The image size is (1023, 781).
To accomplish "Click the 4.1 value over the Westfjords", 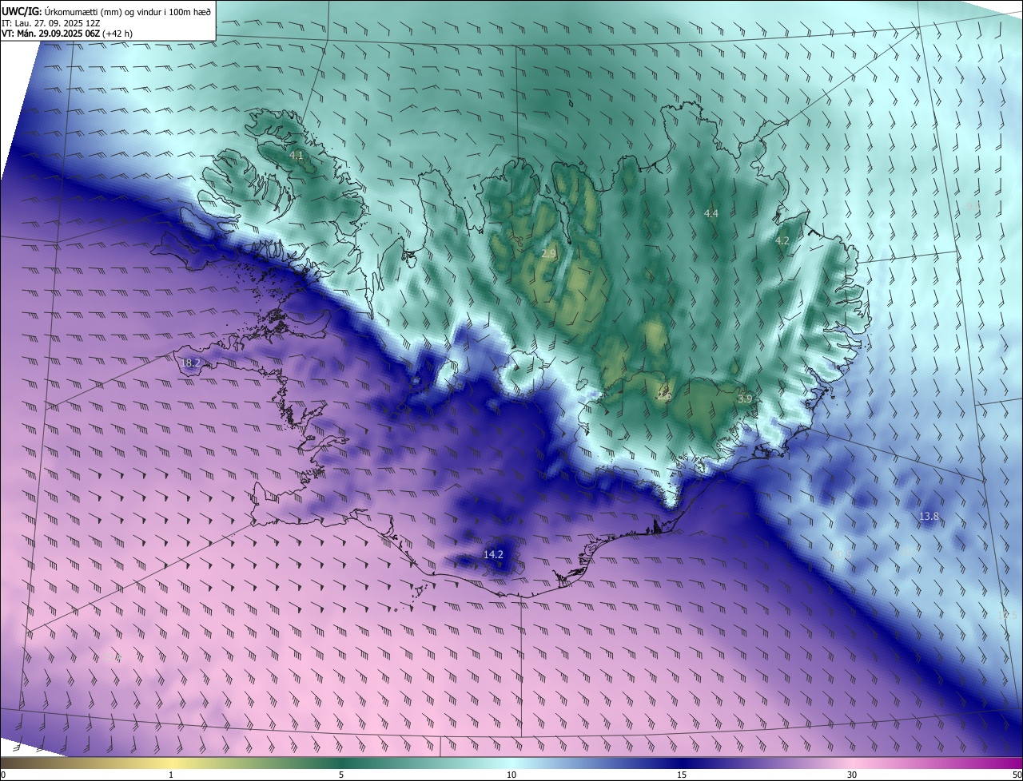I will tap(297, 156).
